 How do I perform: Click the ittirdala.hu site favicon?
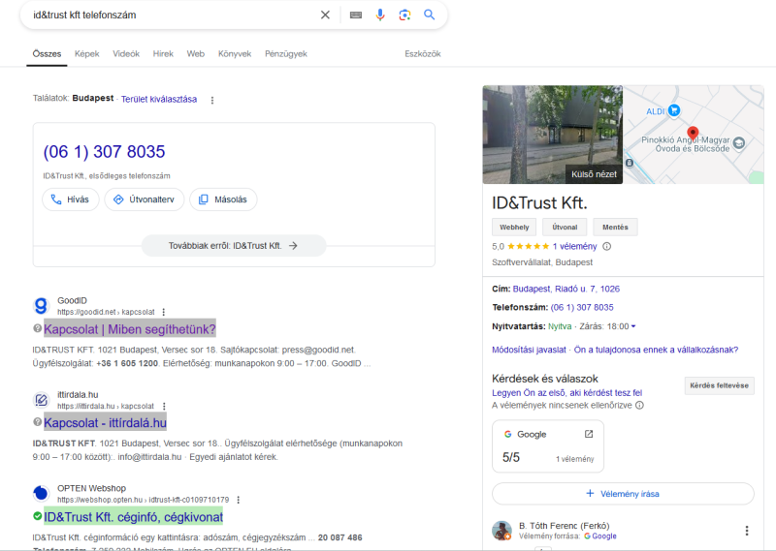(x=41, y=400)
